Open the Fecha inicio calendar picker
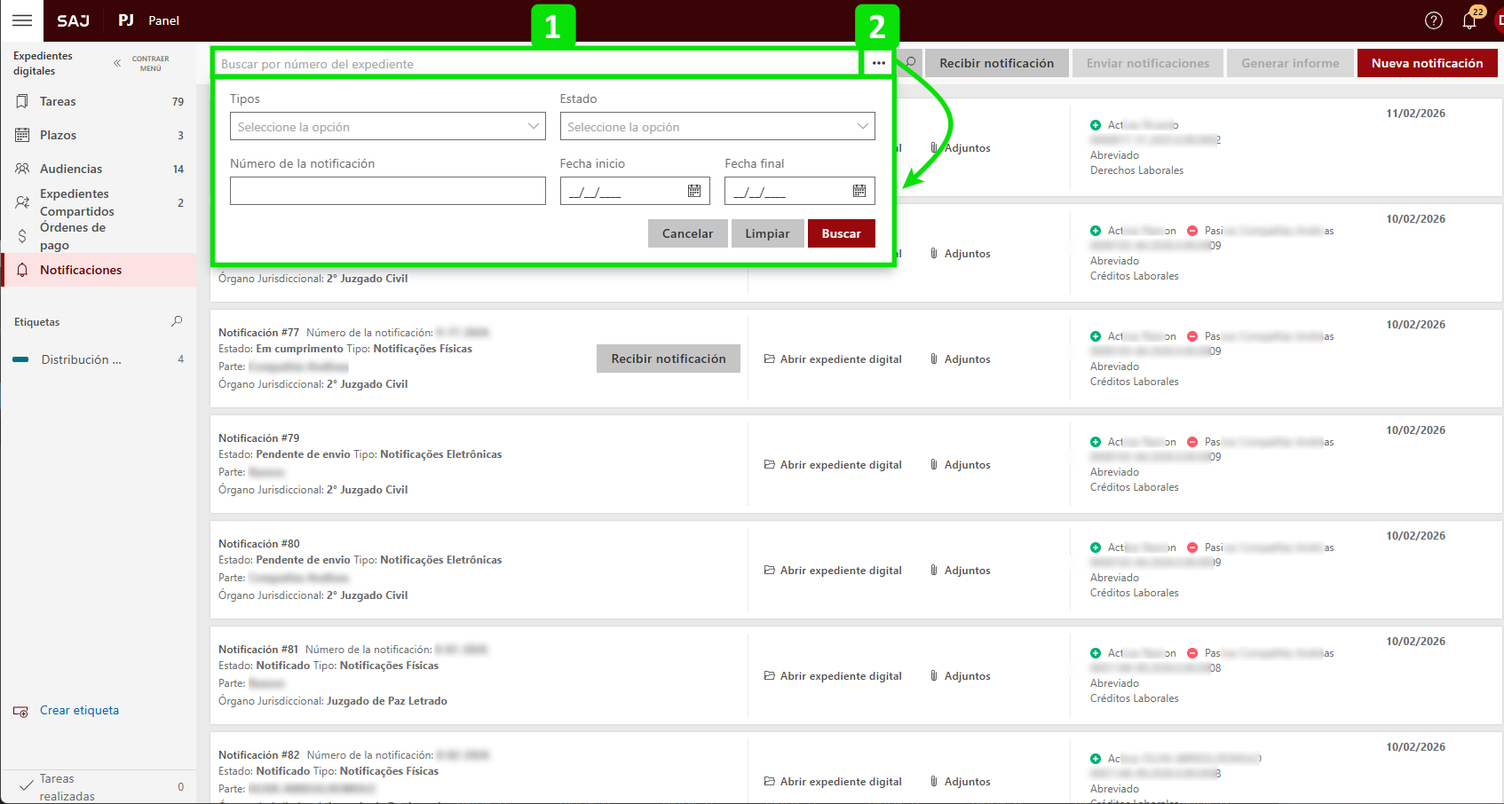The width and height of the screenshot is (1504, 804). click(694, 191)
